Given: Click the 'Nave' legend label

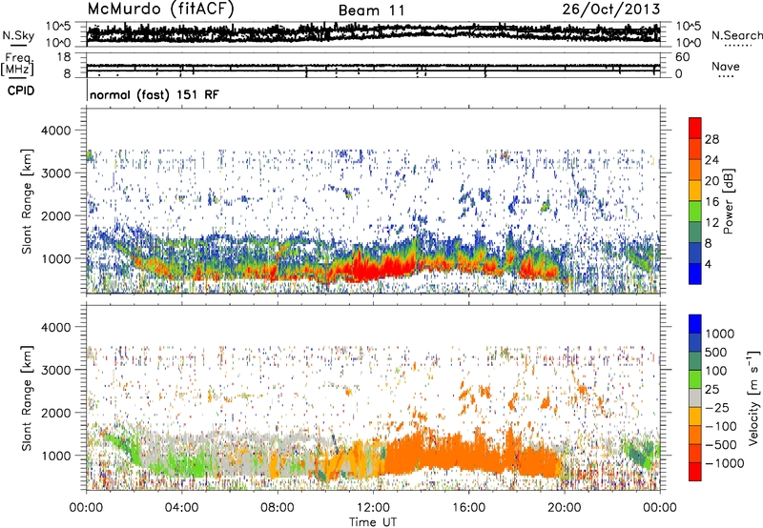Looking at the screenshot, I should click(x=726, y=66).
